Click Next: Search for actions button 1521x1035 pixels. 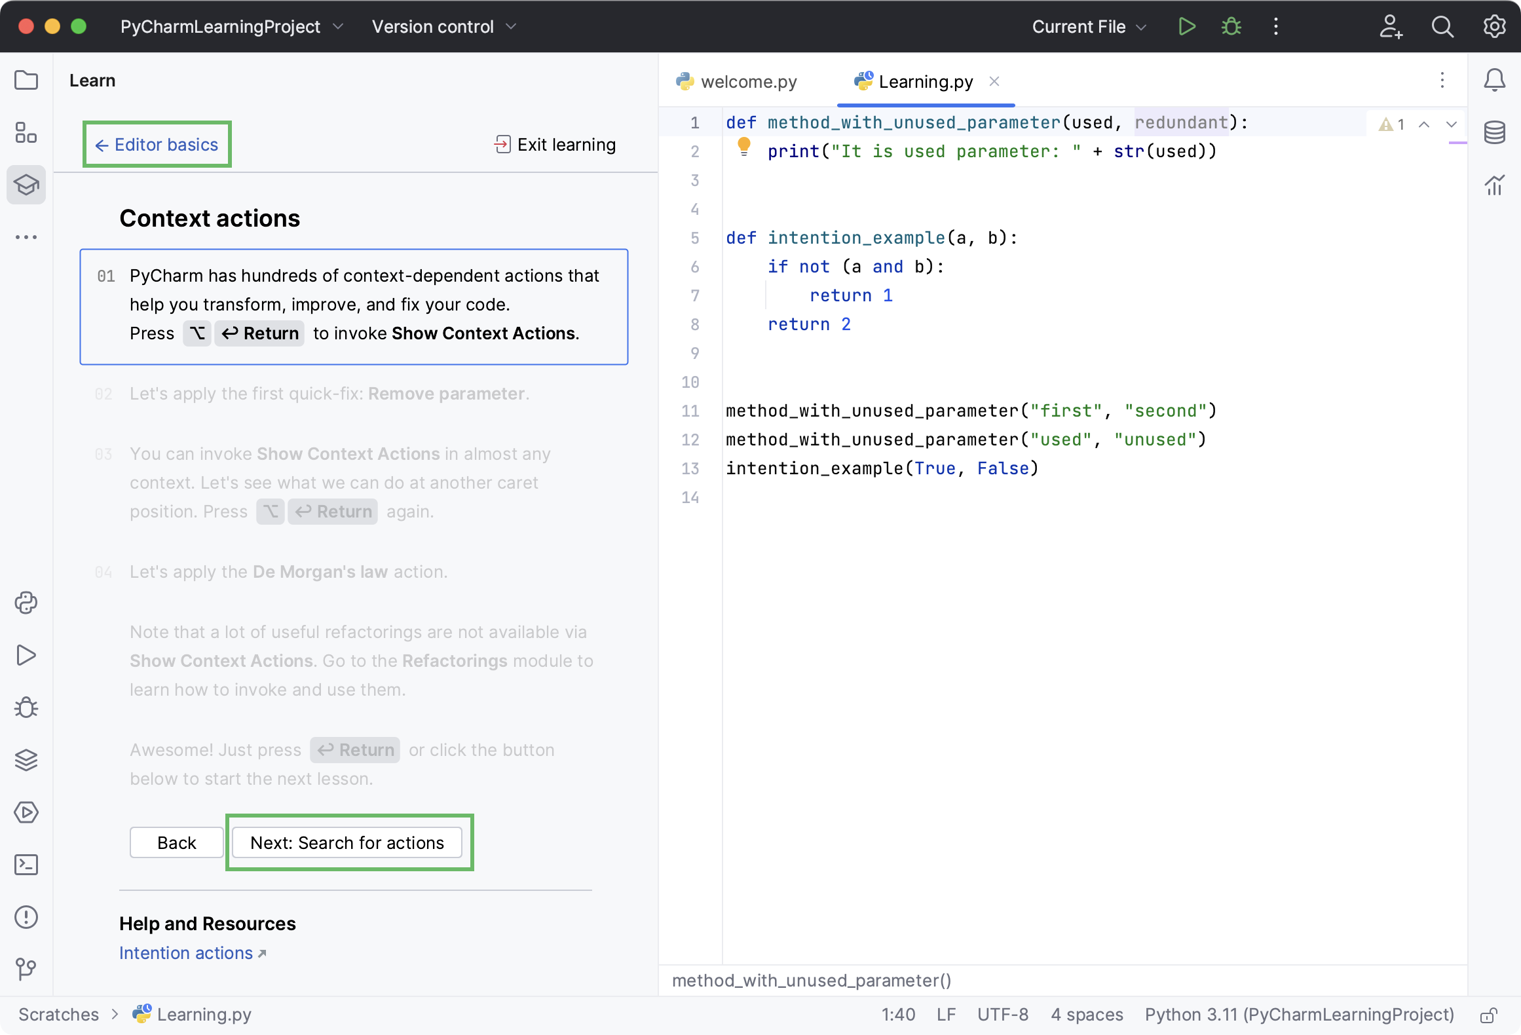click(x=347, y=842)
